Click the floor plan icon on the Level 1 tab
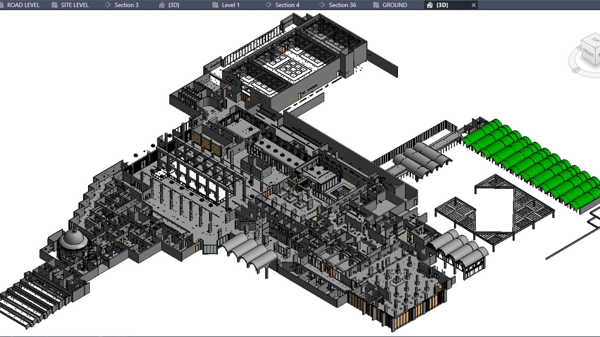600x337 pixels. click(x=215, y=5)
